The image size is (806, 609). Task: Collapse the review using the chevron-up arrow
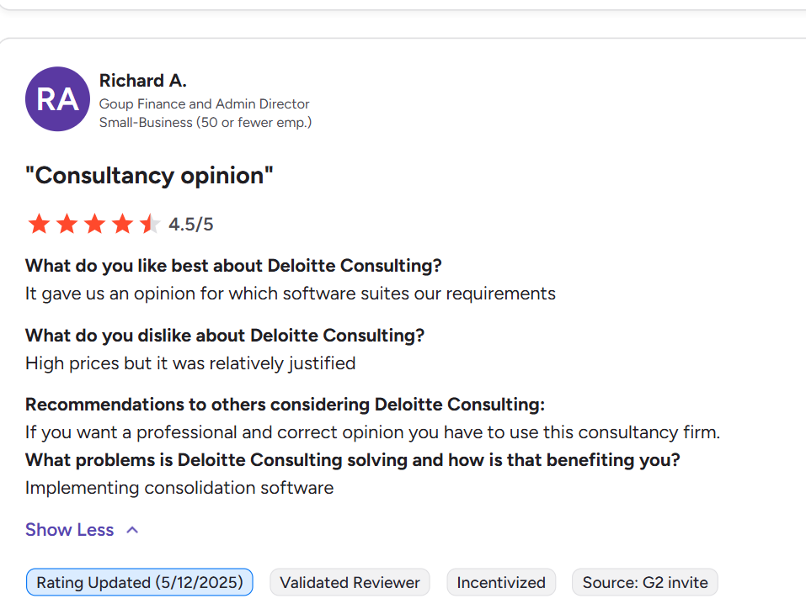tap(132, 530)
